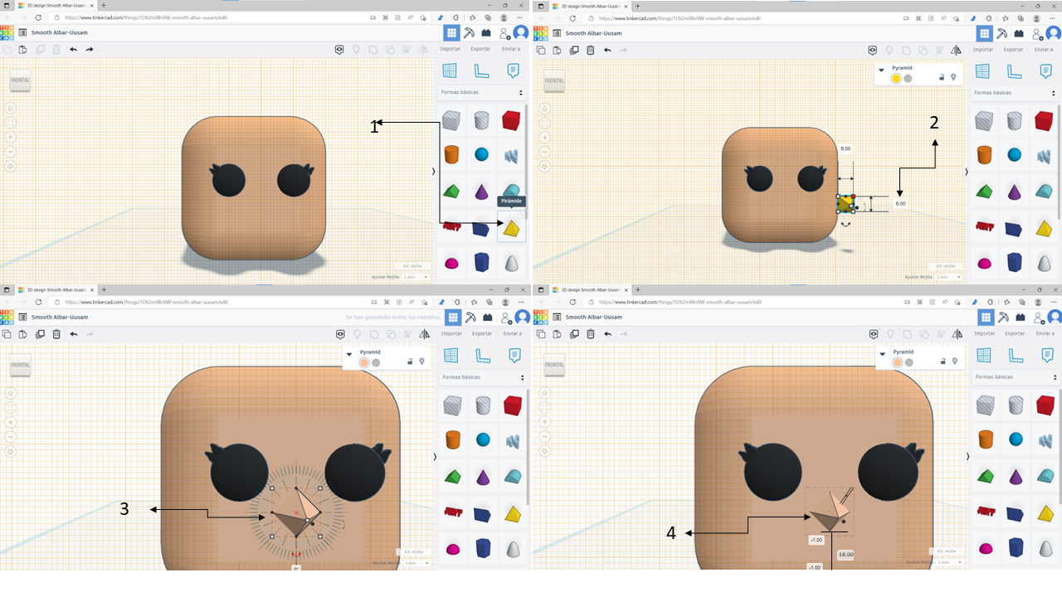Screen dimensions: 1062x597
Task: Switch to Bricks view in bottom-left window
Action: (x=486, y=317)
